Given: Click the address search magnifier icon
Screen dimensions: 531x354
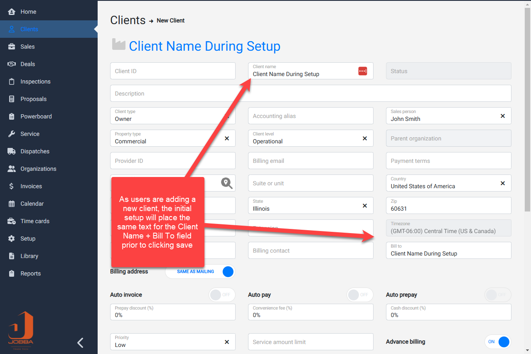Looking at the screenshot, I should click(x=226, y=183).
